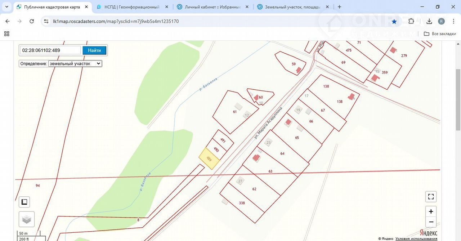This screenshot has width=461, height=241.
Task: Zoom out of the map
Action: pyautogui.click(x=431, y=222)
